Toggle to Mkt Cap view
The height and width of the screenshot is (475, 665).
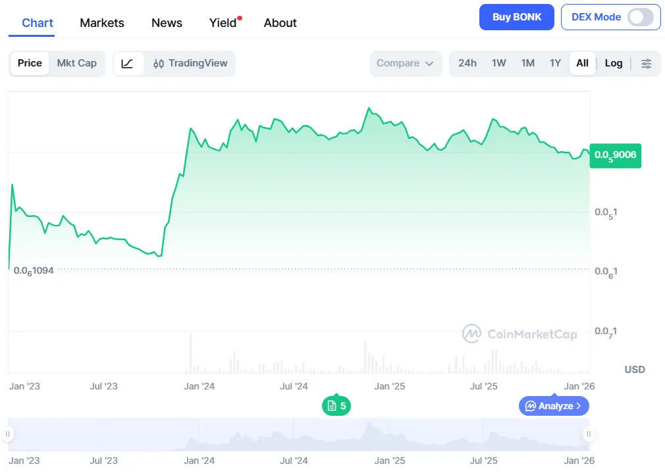coord(77,63)
